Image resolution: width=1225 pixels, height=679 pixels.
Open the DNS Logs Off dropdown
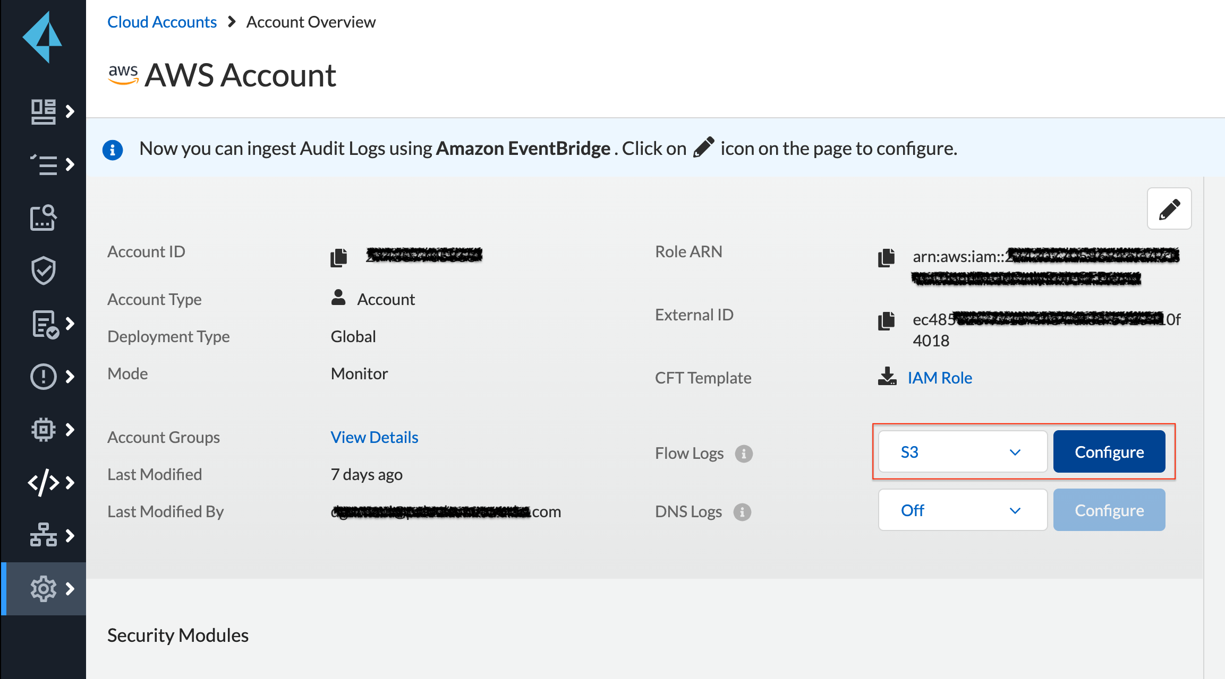click(x=962, y=510)
